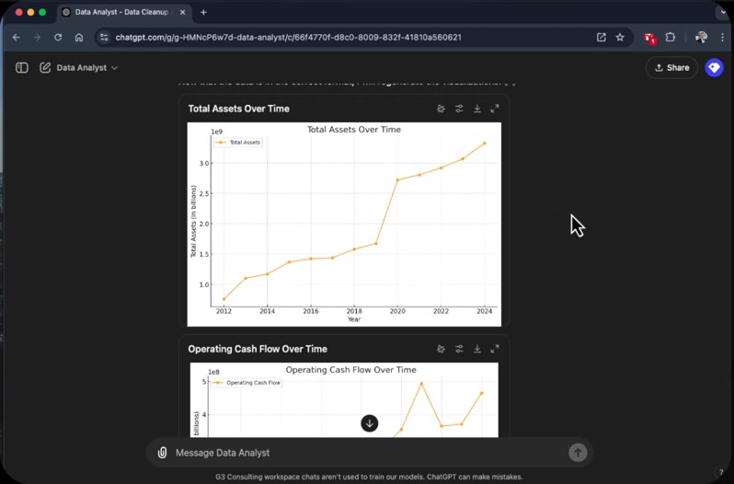This screenshot has height=484, width=734.
Task: Switch Total Assets chart to static view
Action: coord(442,109)
